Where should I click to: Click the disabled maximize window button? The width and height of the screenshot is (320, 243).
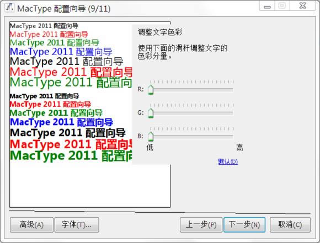(x=282, y=6)
